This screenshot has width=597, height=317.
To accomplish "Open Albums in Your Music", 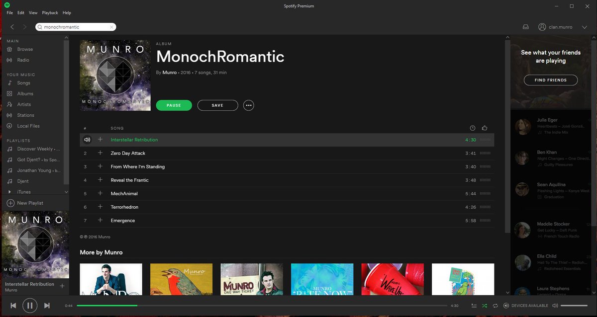I will point(25,93).
